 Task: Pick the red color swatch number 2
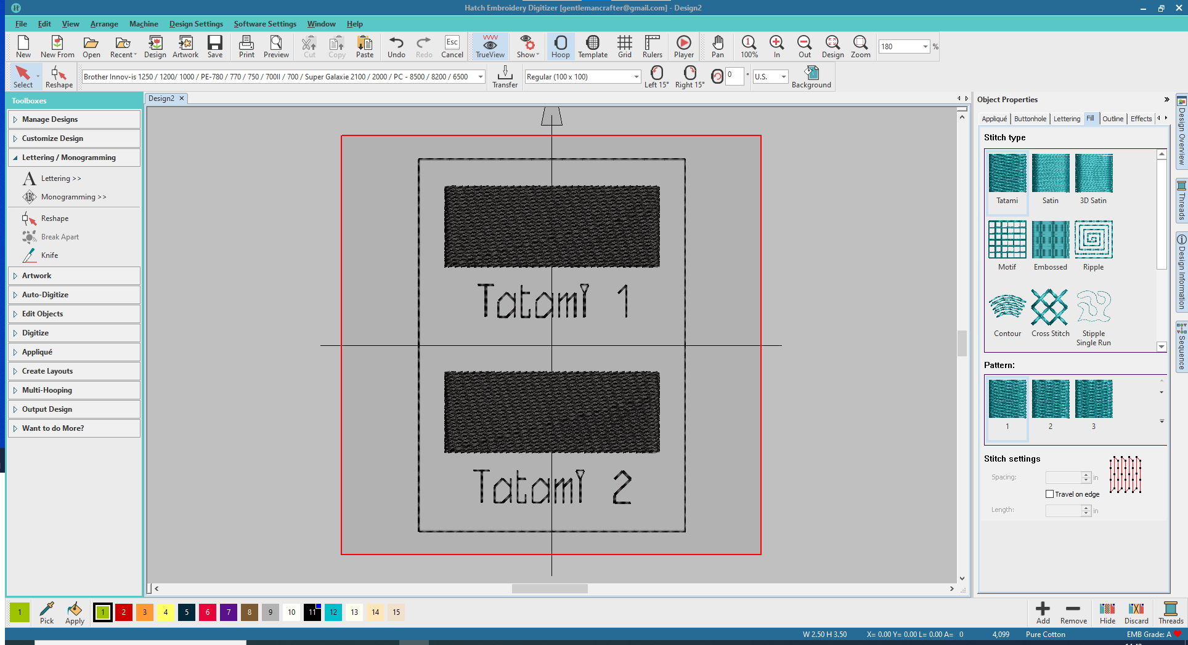click(124, 612)
